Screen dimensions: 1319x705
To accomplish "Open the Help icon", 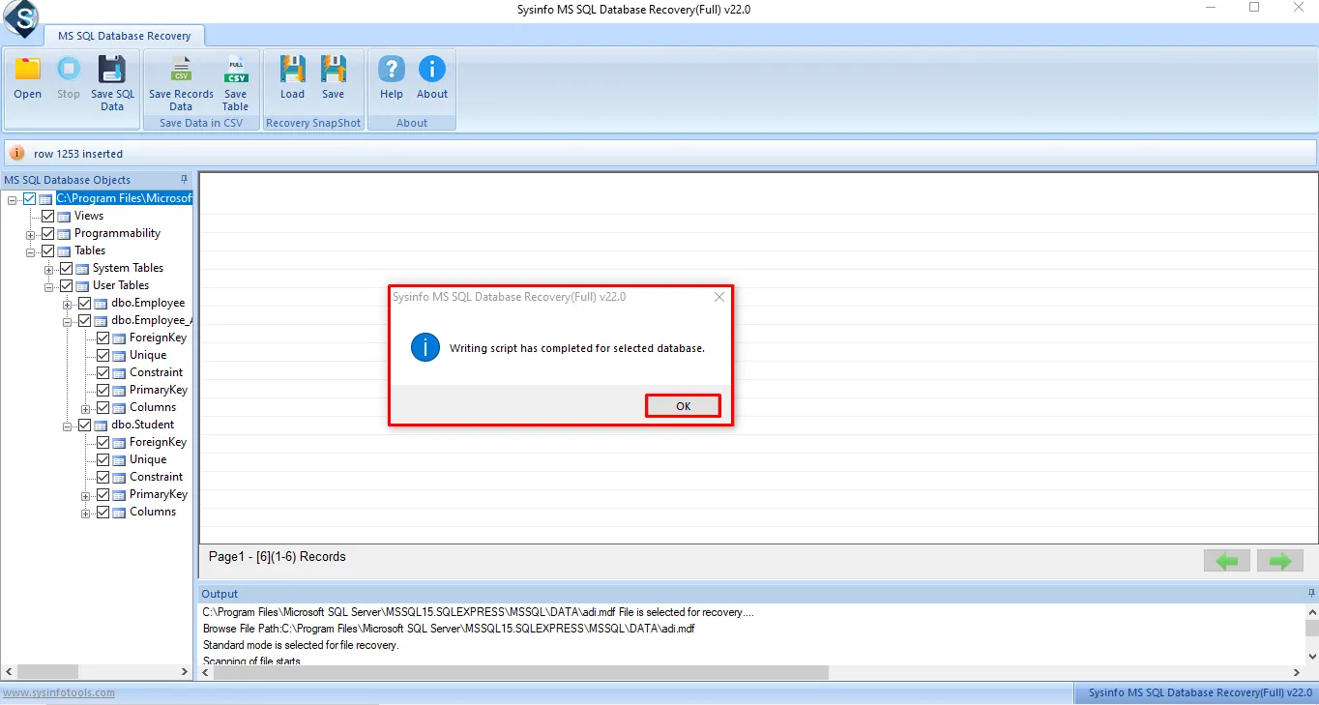I will coord(392,70).
